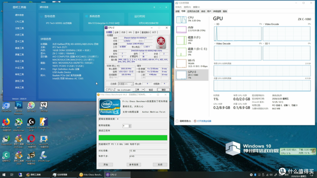Select 主板工具 in toolbox sidebar
317x178 pixels.
coord(19,28)
